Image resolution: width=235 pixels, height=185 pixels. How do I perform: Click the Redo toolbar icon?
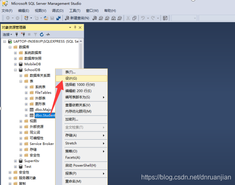point(153,18)
